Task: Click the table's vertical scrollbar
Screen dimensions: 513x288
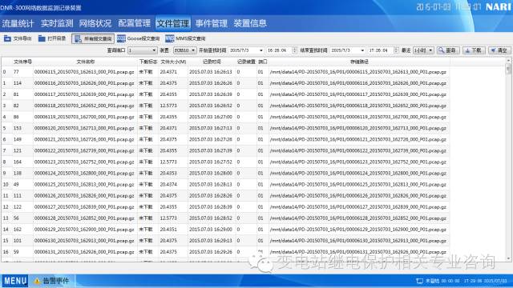Action: [x=508, y=159]
